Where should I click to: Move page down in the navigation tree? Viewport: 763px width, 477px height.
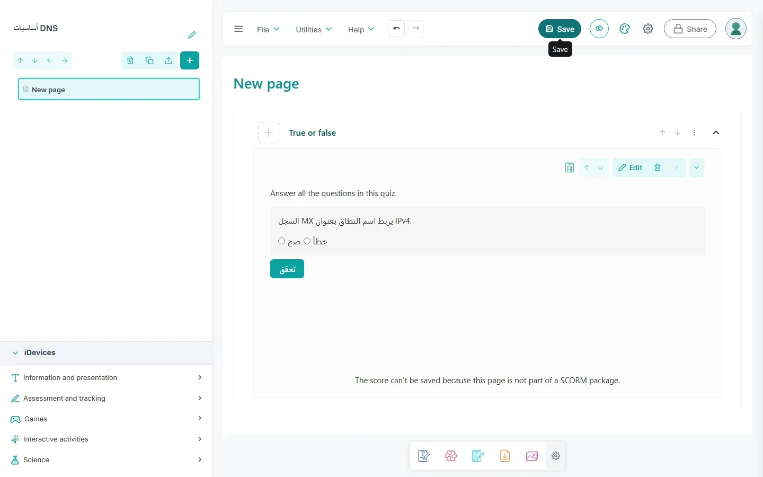pyautogui.click(x=35, y=60)
